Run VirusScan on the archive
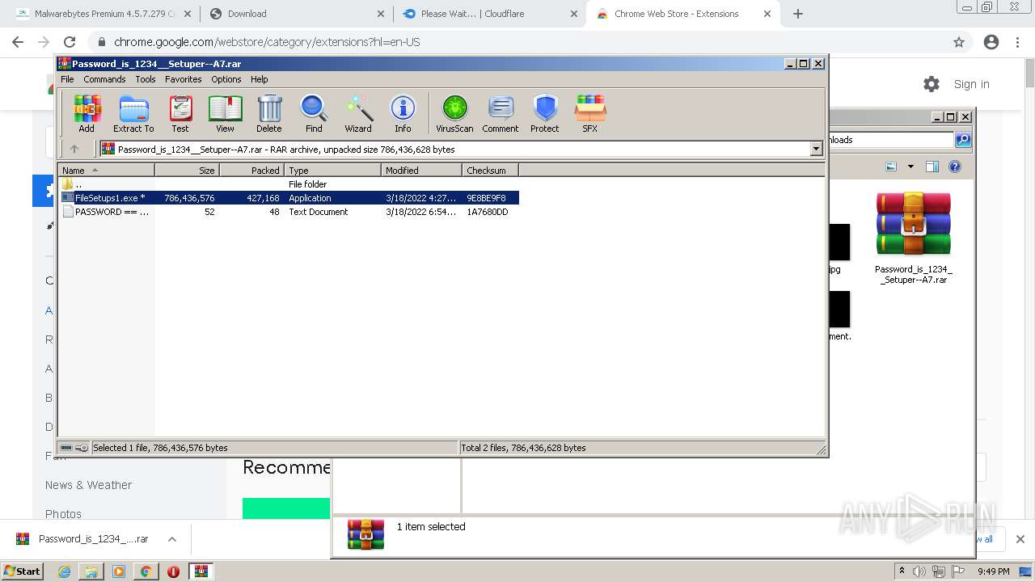This screenshot has height=582, width=1035. click(454, 113)
